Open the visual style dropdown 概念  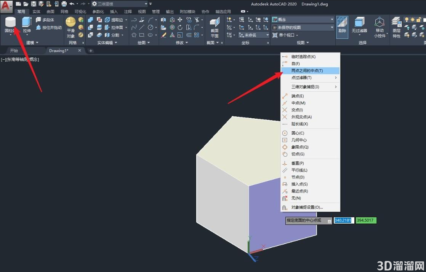point(303,19)
